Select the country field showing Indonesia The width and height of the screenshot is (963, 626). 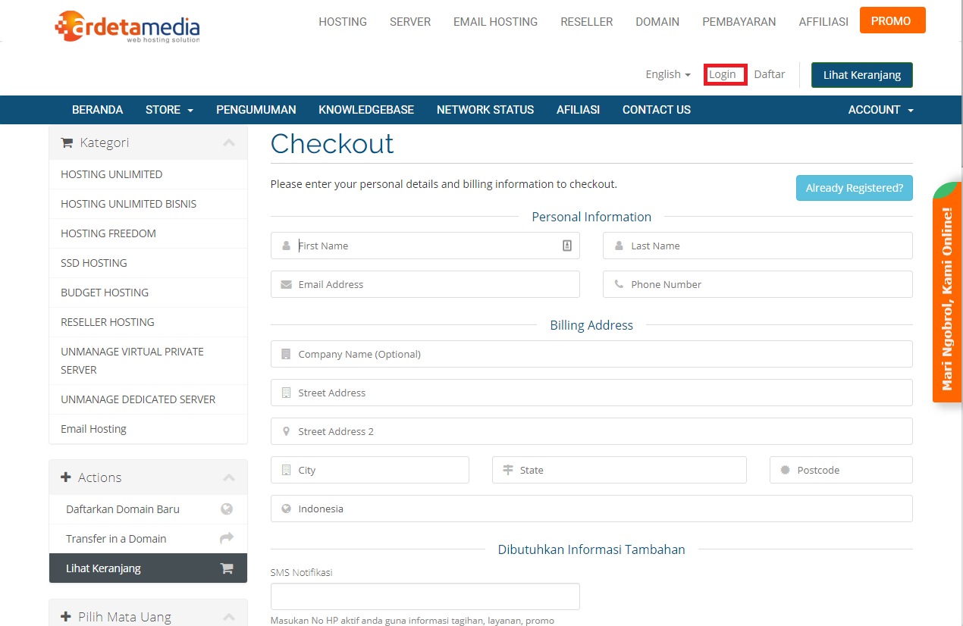click(591, 509)
